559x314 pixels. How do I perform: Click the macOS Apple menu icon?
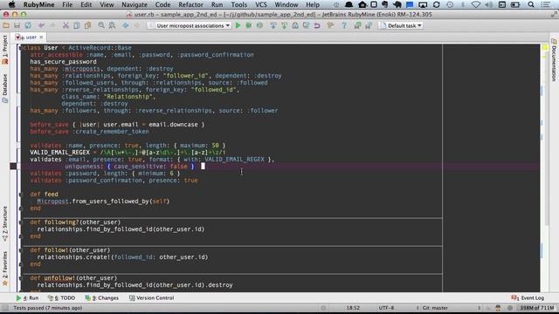11,4
